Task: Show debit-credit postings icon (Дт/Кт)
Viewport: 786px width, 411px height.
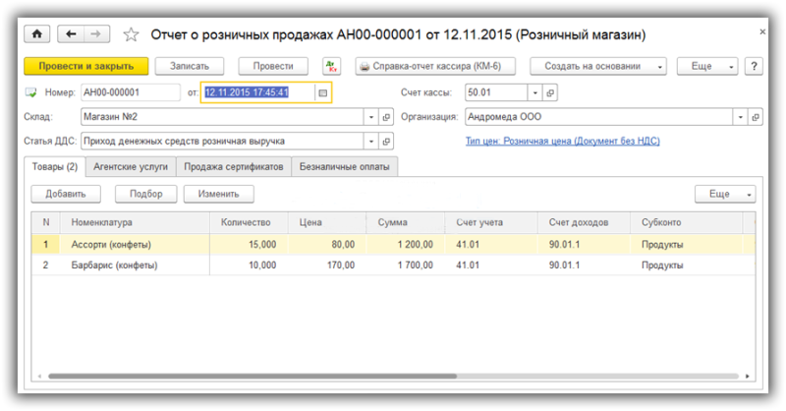Action: tap(331, 66)
